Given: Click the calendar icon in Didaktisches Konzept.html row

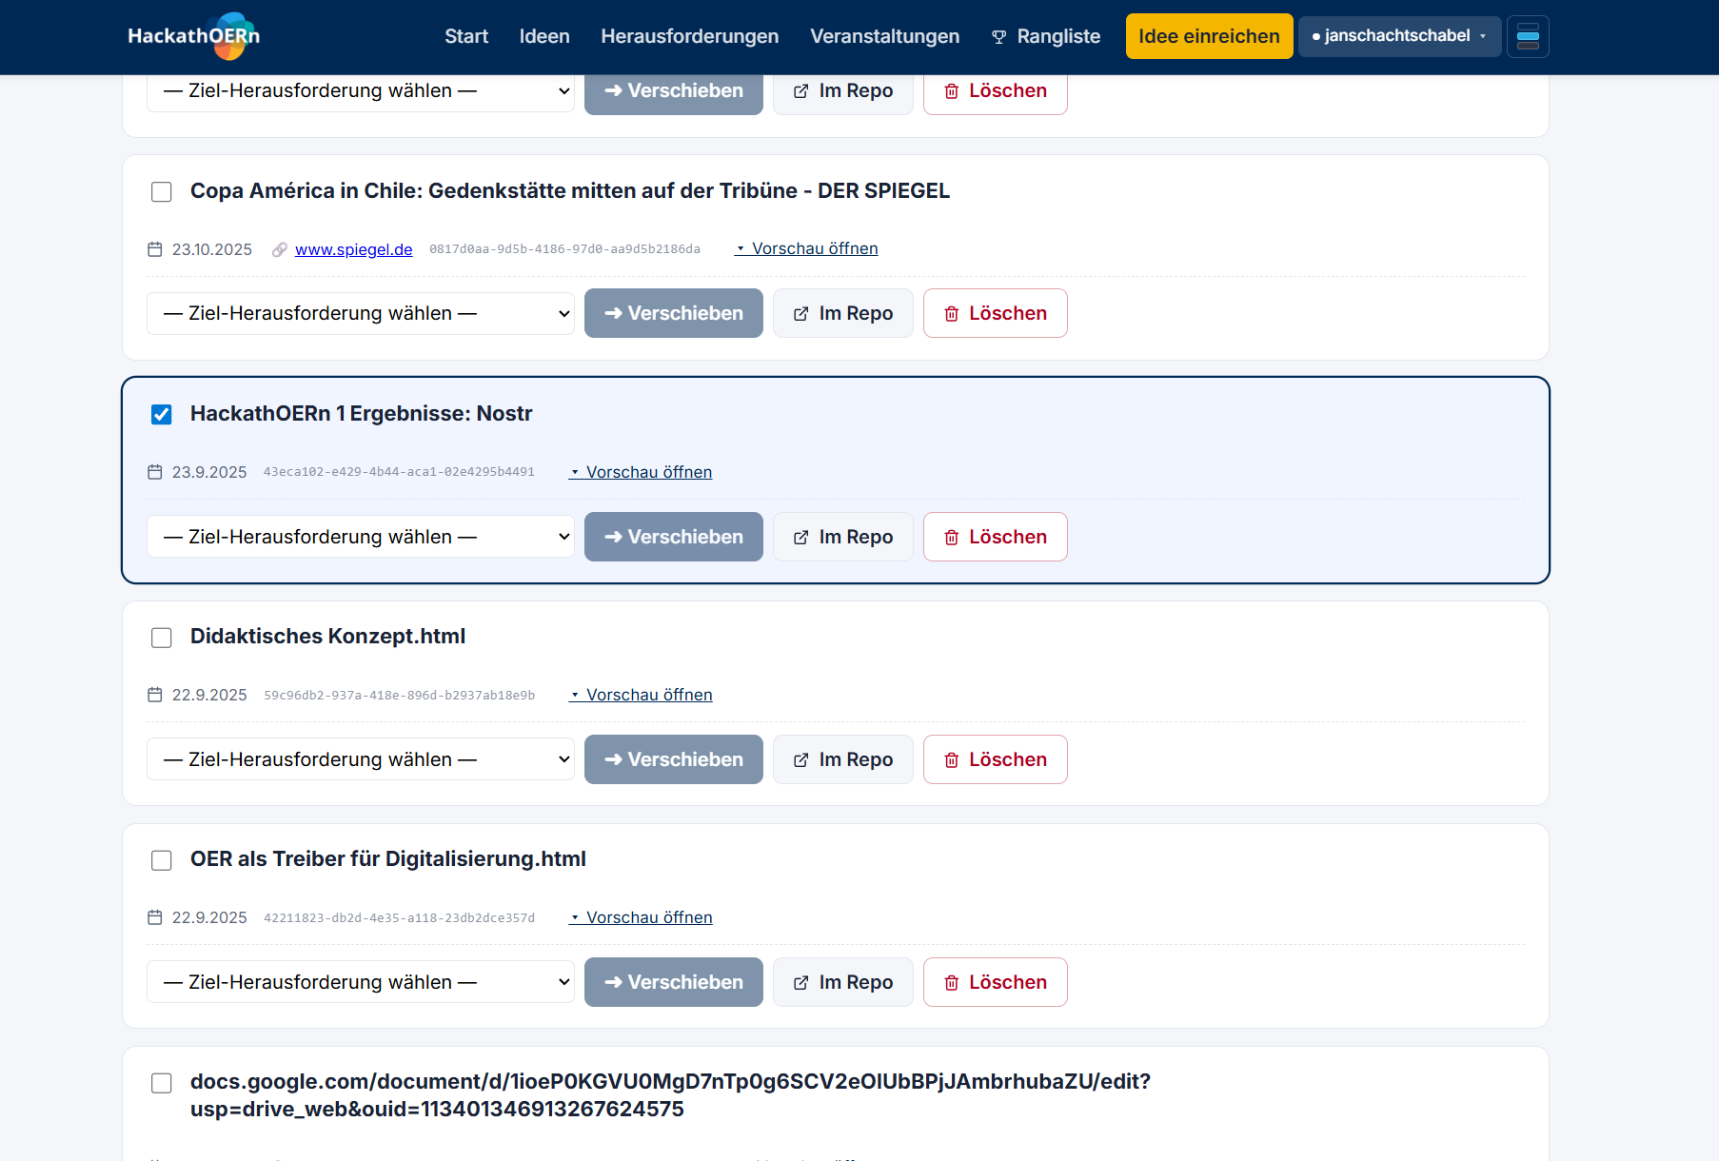Looking at the screenshot, I should coord(155,695).
